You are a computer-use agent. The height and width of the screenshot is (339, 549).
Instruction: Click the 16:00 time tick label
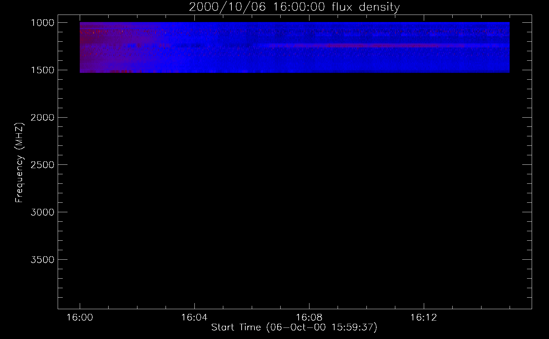tap(80, 318)
